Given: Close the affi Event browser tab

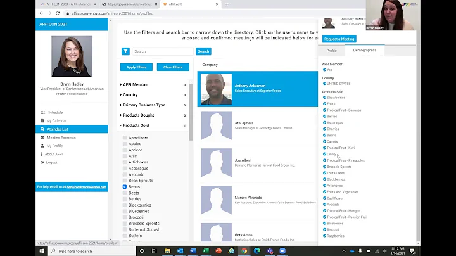Looking at the screenshot, I should coord(217,4).
